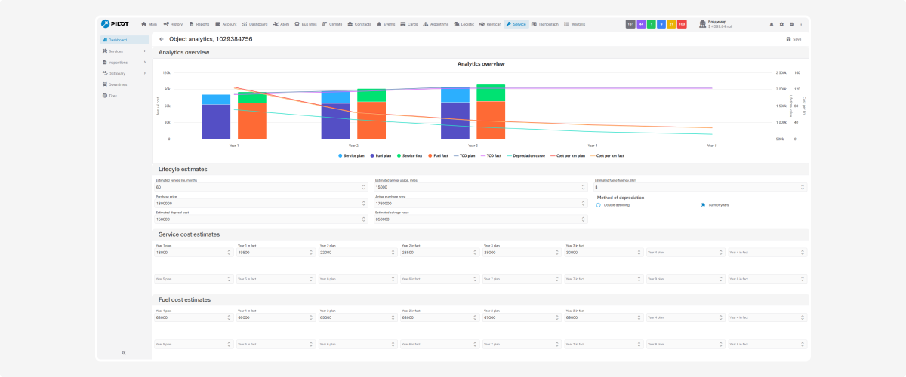Click the Save button
This screenshot has height=377, width=906.
(794, 39)
